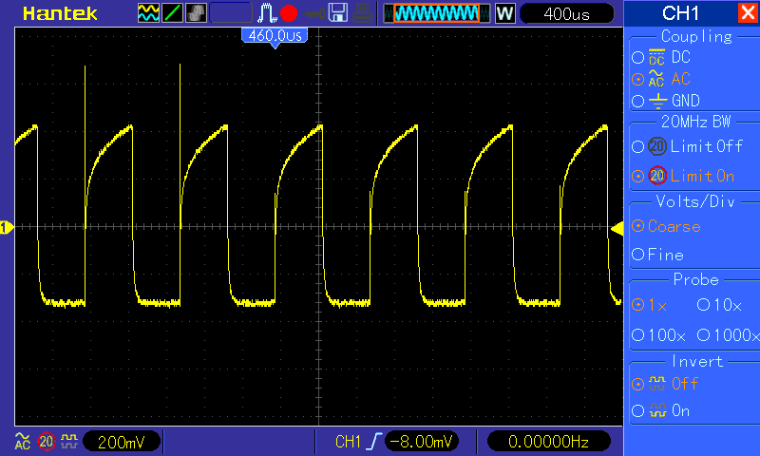Click the invert status icon at bottom
Viewport: 760px width, 456px height.
click(x=69, y=441)
